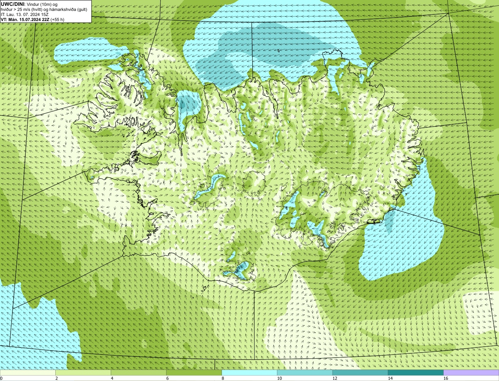Click the "UWC/DINI: Vindur (10m) og" title line
The height and width of the screenshot is (381, 499).
tap(29, 4)
